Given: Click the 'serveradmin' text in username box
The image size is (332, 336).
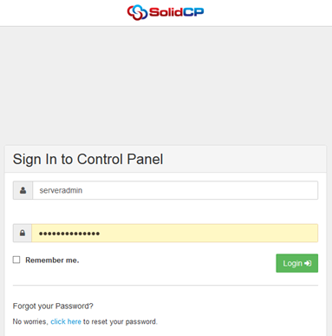Looking at the screenshot, I should click(x=61, y=190).
